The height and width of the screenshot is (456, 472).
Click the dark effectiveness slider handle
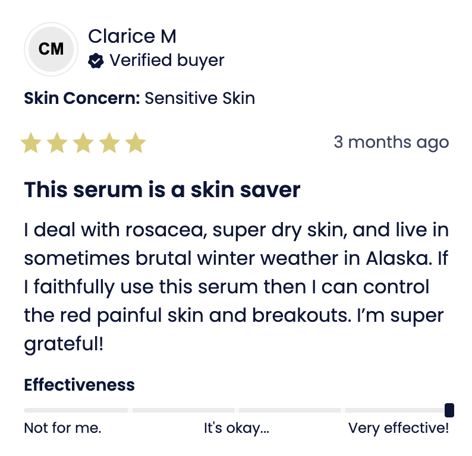pos(449,410)
